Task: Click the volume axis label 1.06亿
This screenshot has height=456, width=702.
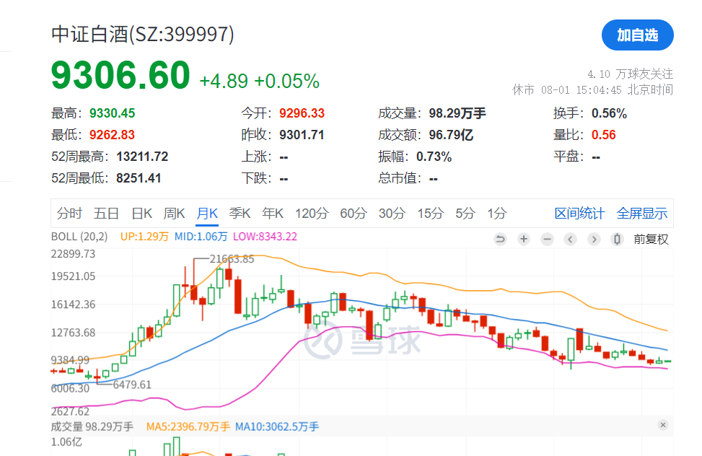Action: pos(66,442)
